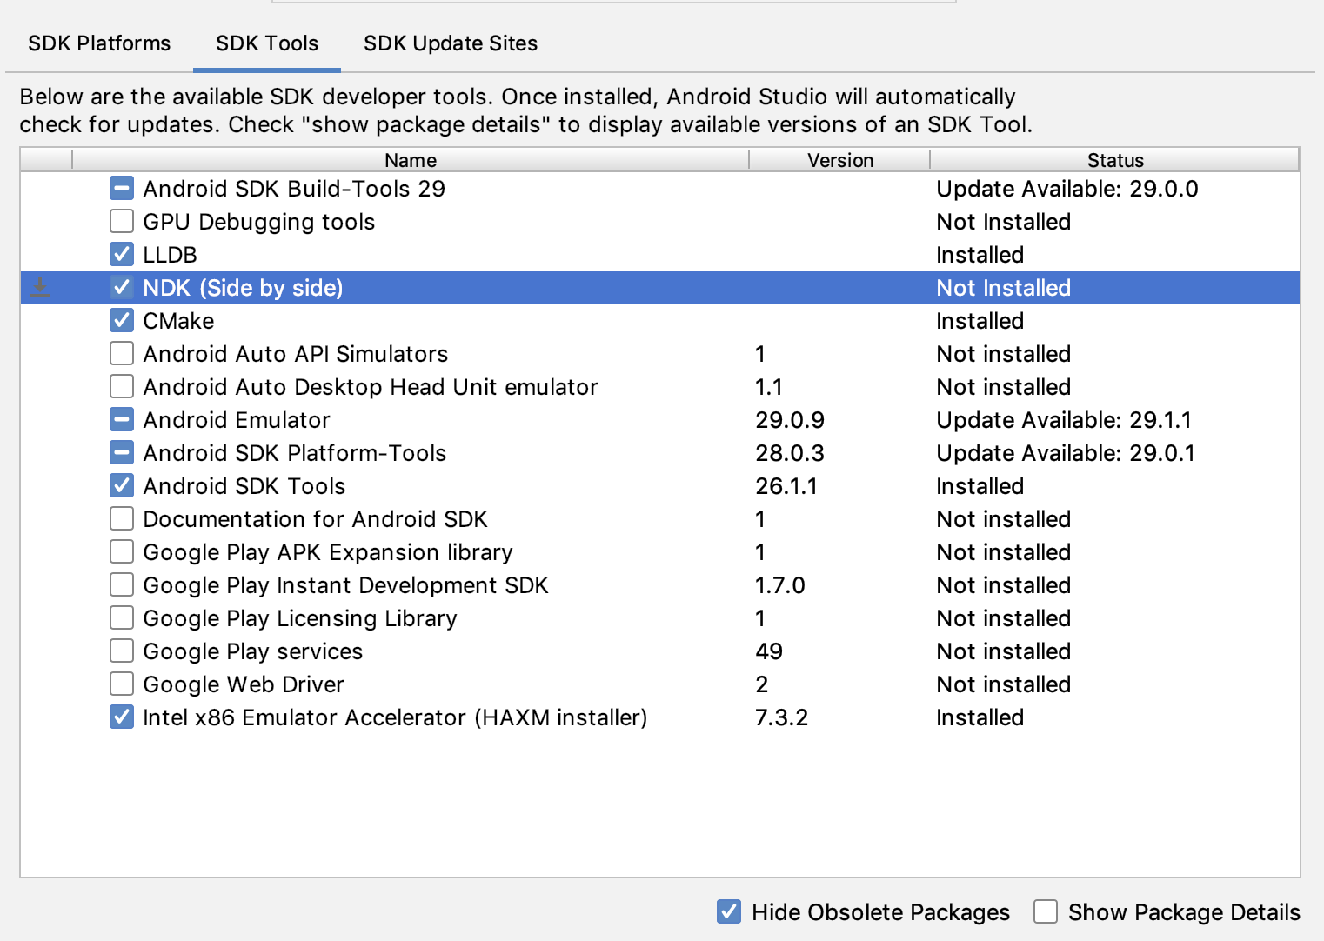Check Android Auto Desktop Head Unit emulator

click(x=121, y=386)
